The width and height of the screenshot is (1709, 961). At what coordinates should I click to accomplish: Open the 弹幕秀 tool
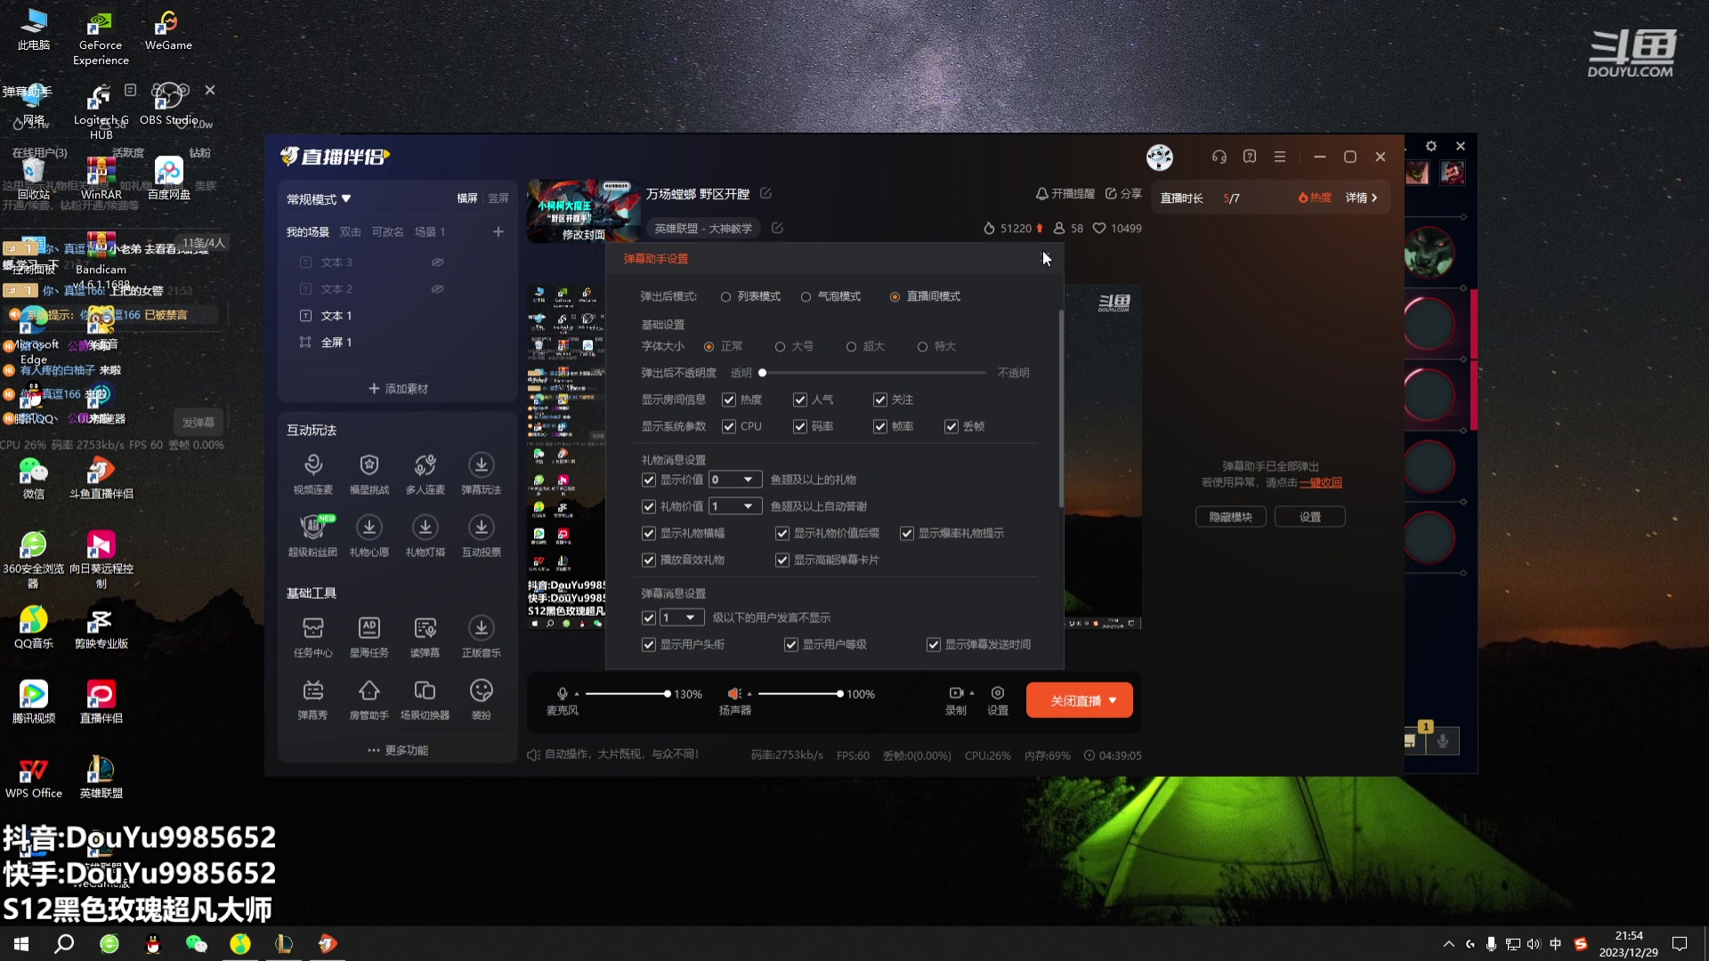pyautogui.click(x=313, y=699)
